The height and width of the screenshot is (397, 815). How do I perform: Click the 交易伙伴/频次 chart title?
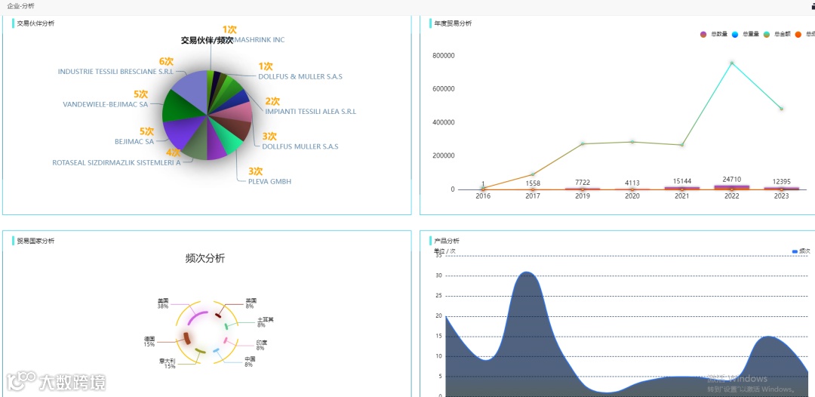pyautogui.click(x=207, y=40)
